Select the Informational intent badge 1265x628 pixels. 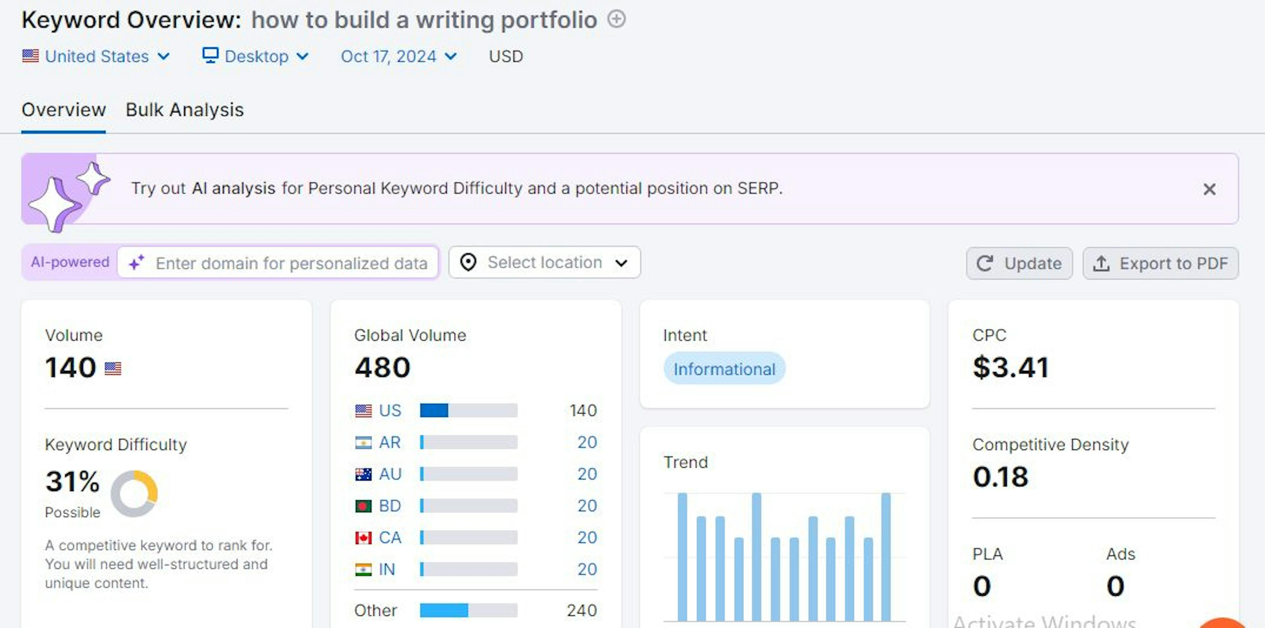pos(722,369)
